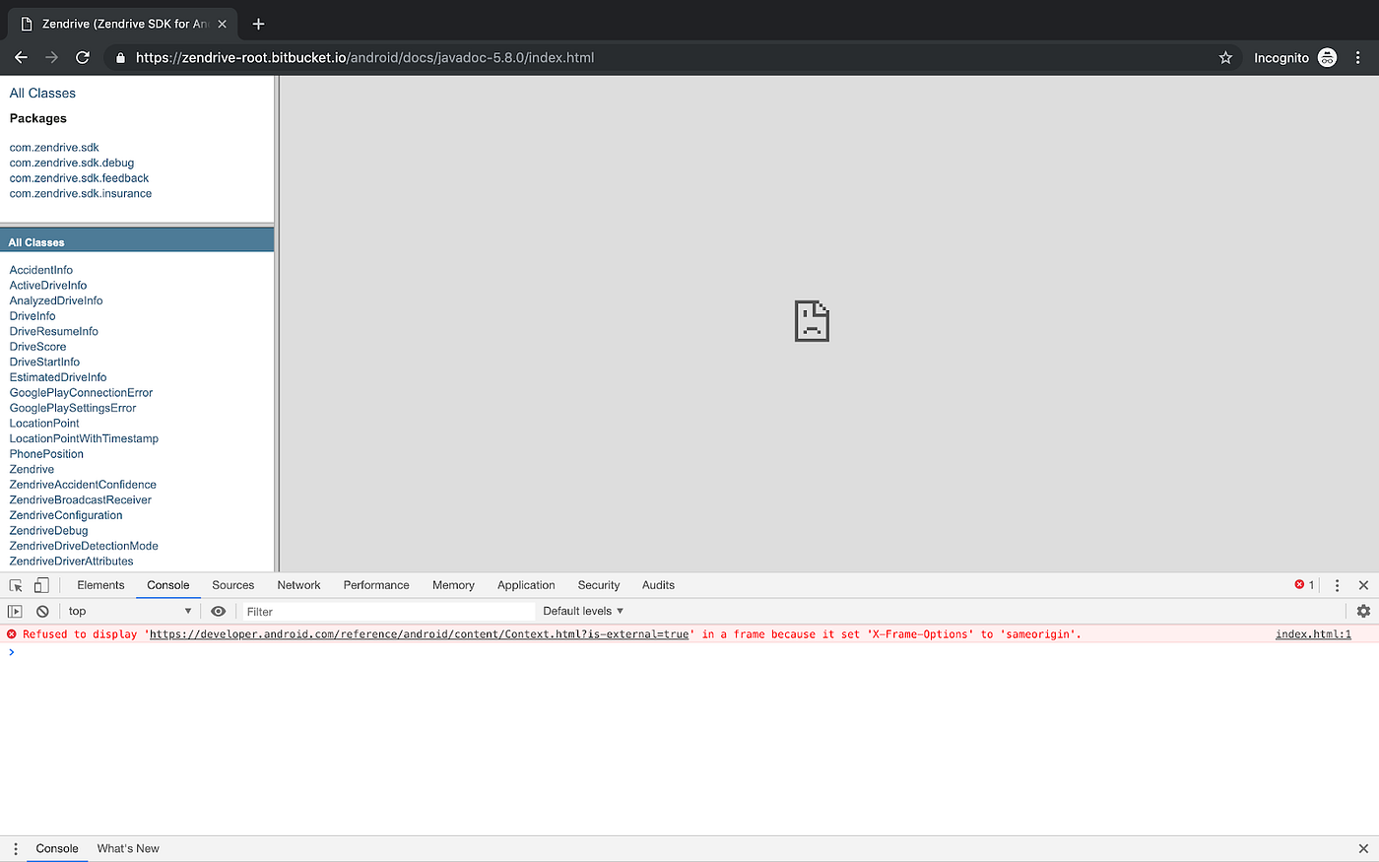Click the address bar URL
The width and height of the screenshot is (1379, 862).
click(364, 57)
